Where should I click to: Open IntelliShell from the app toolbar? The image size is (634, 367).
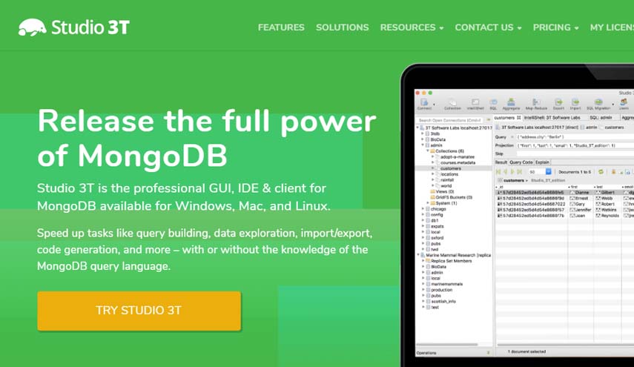coord(475,102)
